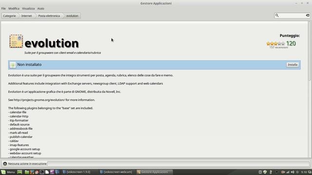This screenshot has height=175, width=312.
Task: Open the volume speaker tray icon
Action: tap(292, 172)
